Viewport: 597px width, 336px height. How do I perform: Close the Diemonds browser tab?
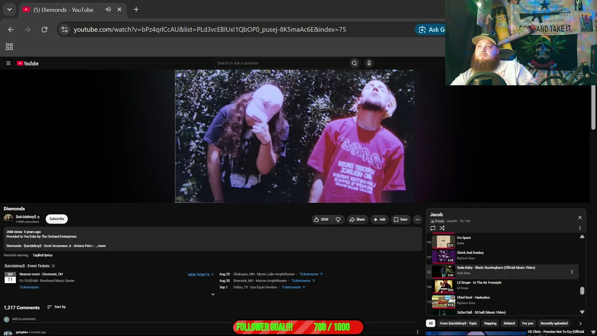pos(119,9)
